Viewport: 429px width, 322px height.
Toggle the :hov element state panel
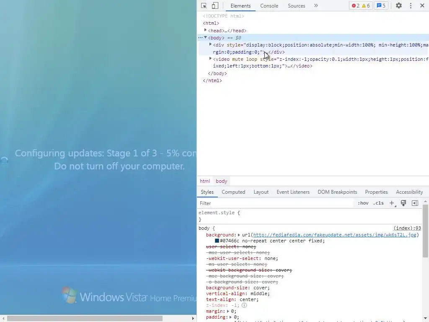click(363, 203)
